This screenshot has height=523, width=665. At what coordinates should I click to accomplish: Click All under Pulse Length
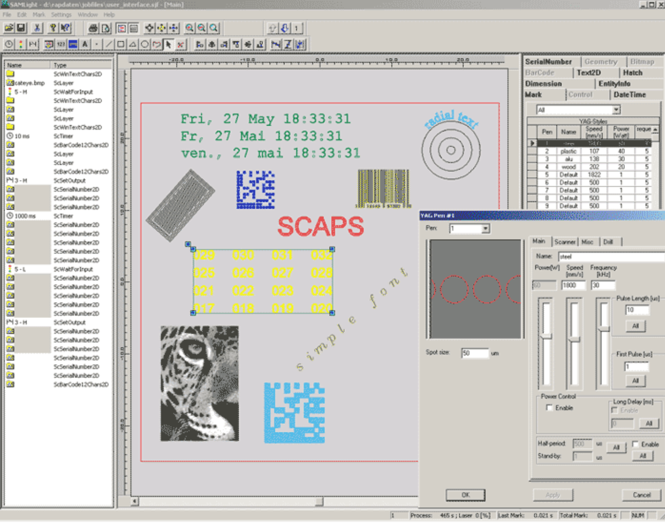(635, 326)
